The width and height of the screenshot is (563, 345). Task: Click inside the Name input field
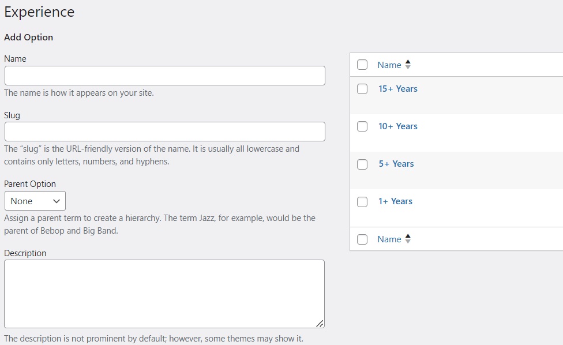click(164, 76)
